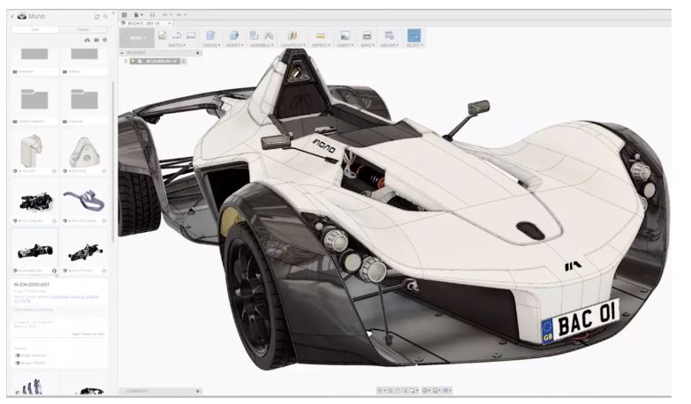Expand the MODIFY menu
This screenshot has height=404, width=691.
(x=234, y=45)
